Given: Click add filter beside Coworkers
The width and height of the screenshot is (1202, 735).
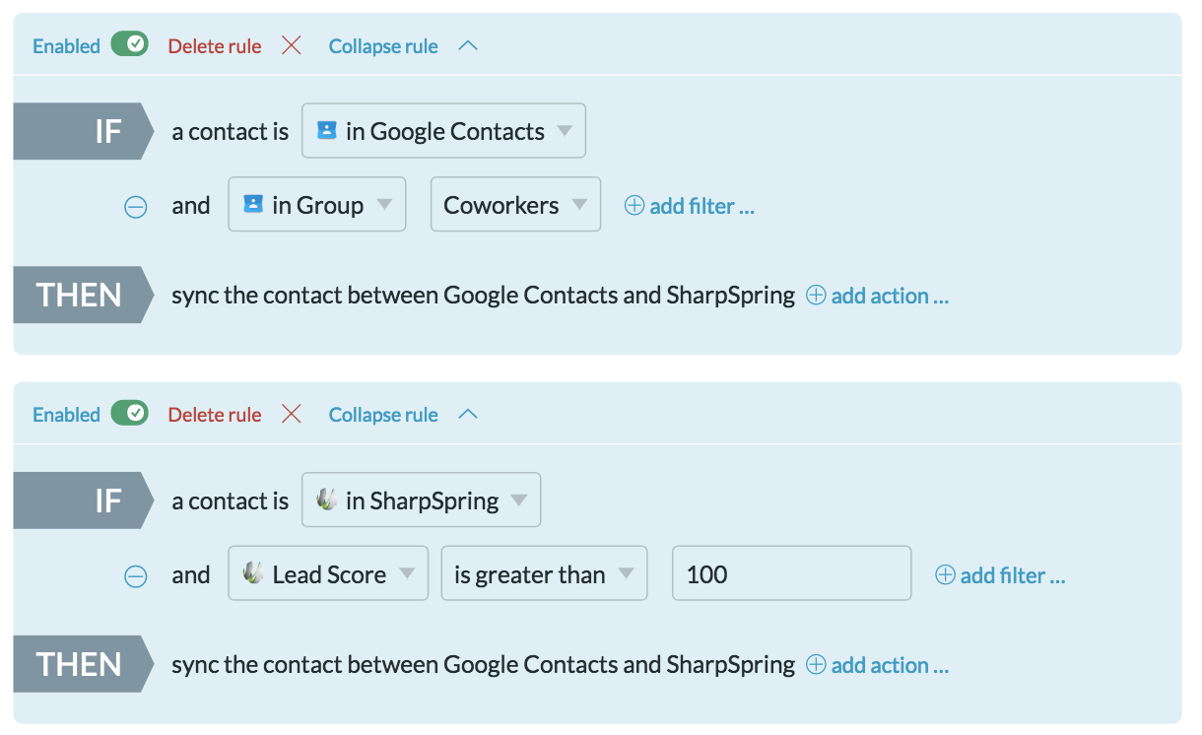Looking at the screenshot, I should [690, 206].
